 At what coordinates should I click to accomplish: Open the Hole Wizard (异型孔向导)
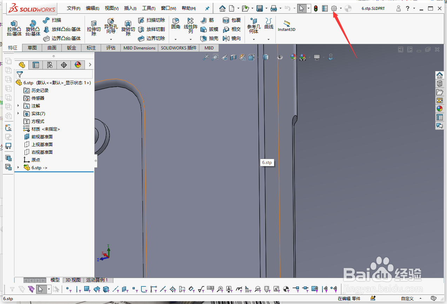point(111,27)
